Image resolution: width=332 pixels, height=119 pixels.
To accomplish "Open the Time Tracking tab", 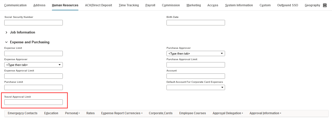I will coord(129,5).
